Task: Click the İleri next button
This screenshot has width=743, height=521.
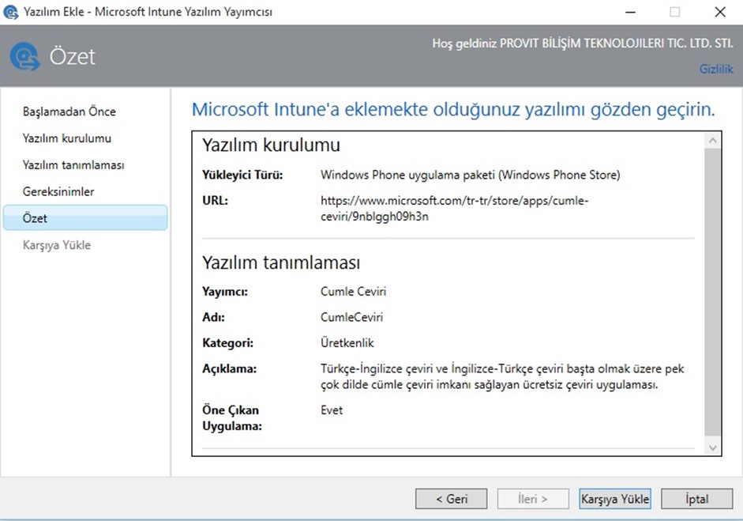Action: tap(533, 499)
